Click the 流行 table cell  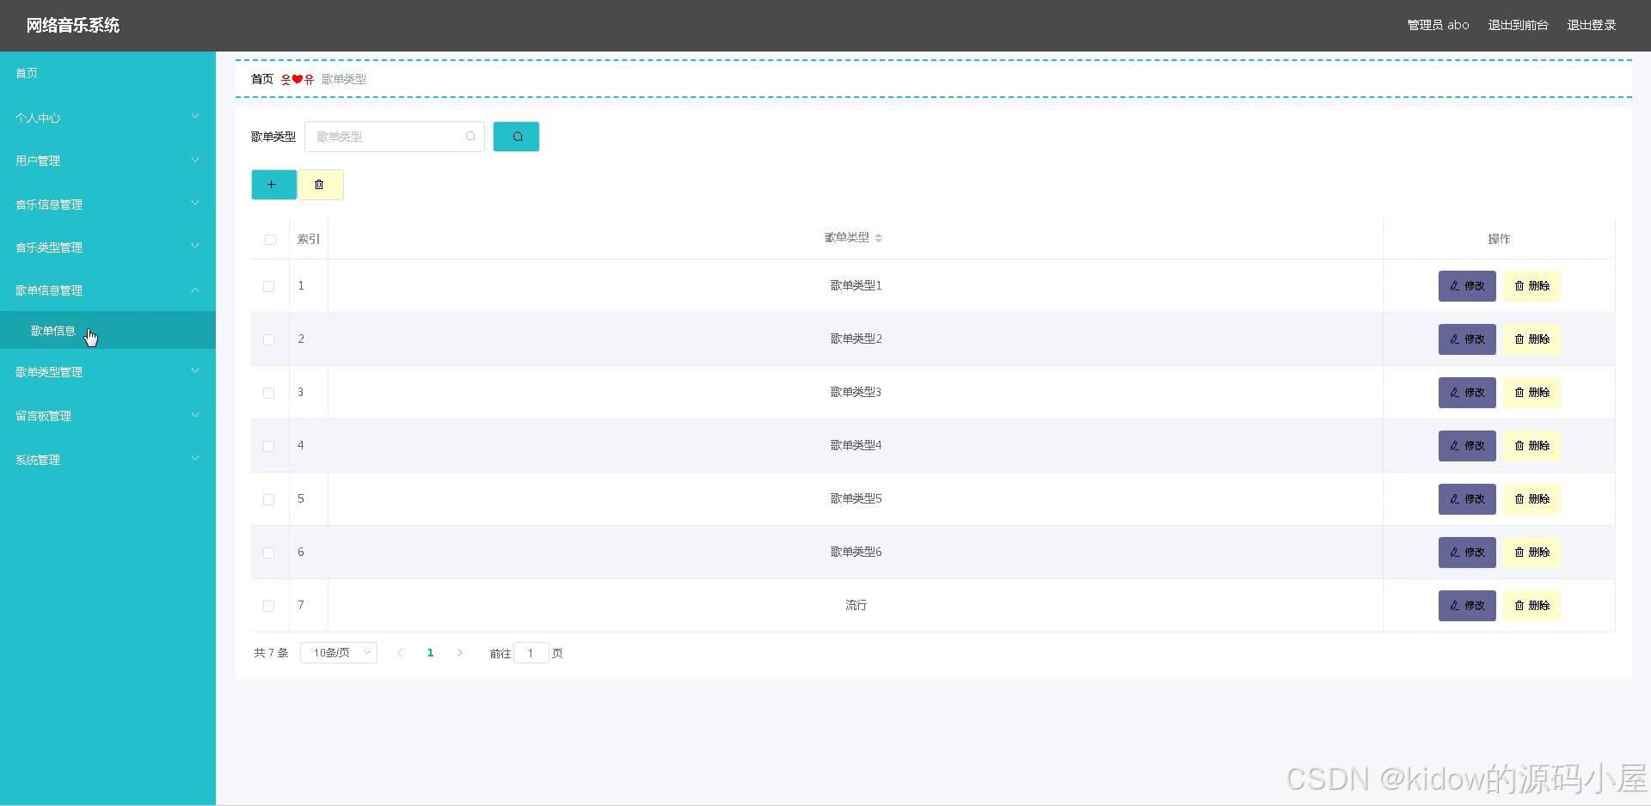856,605
